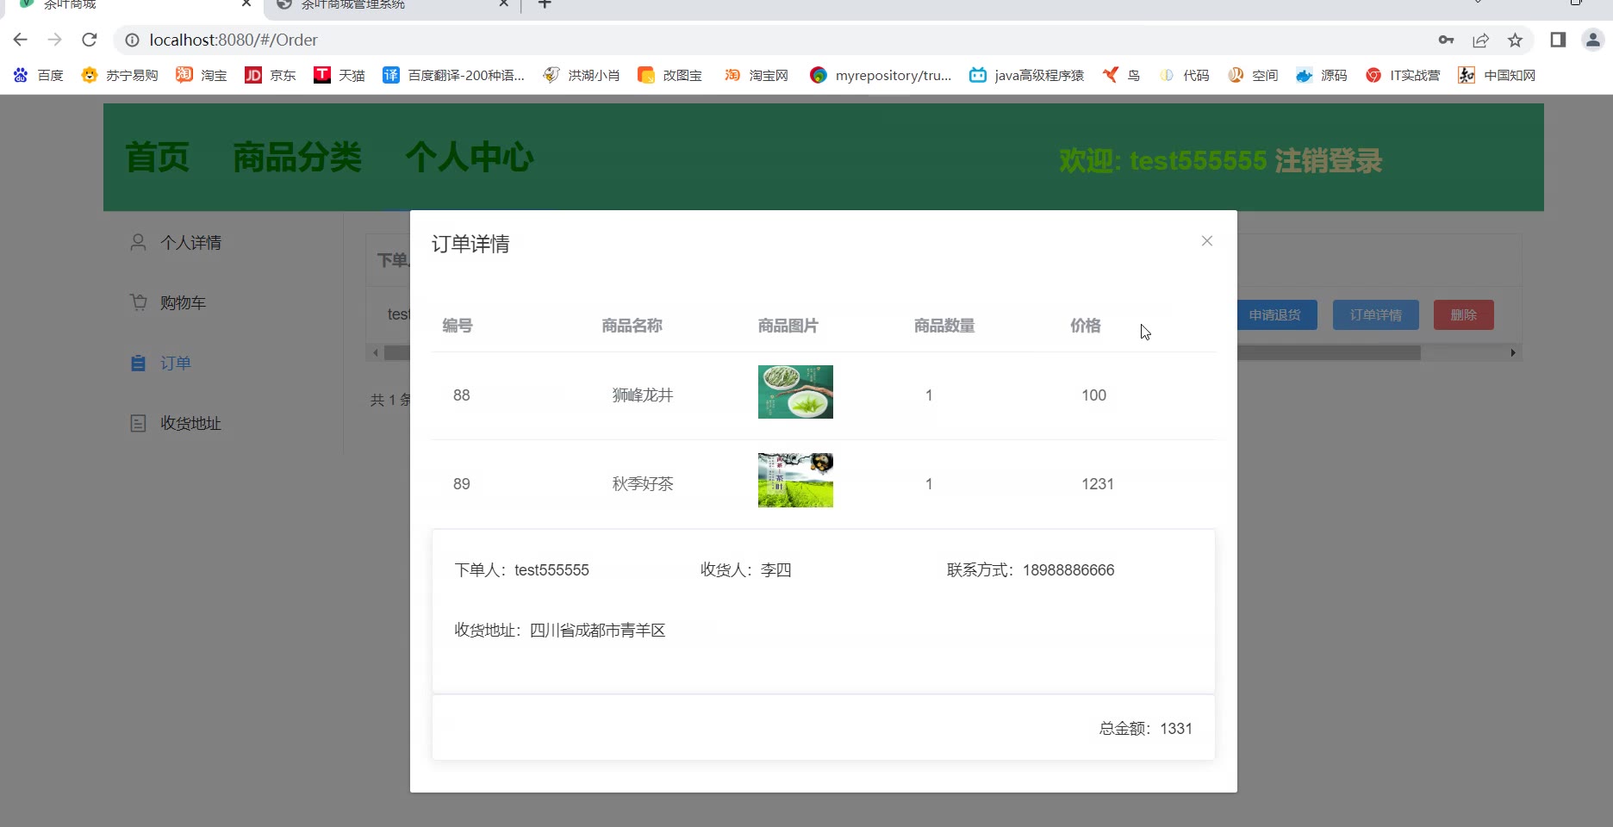Click the right arrow of horizontal scrollbar
1613x827 pixels.
1513,353
